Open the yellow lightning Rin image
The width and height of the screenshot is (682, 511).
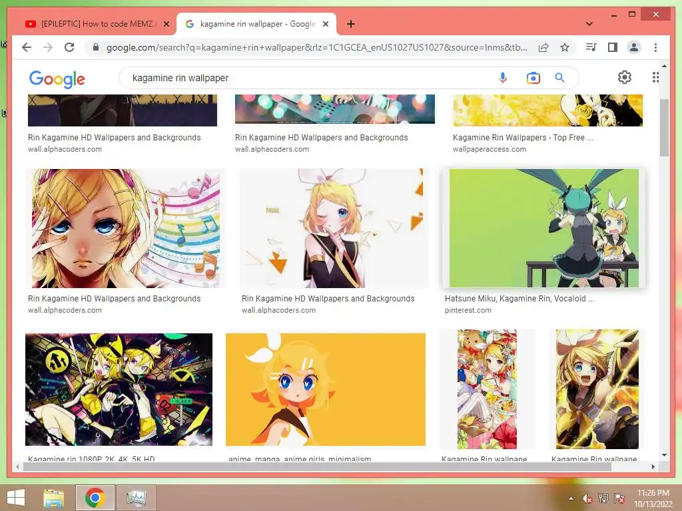pyautogui.click(x=597, y=389)
